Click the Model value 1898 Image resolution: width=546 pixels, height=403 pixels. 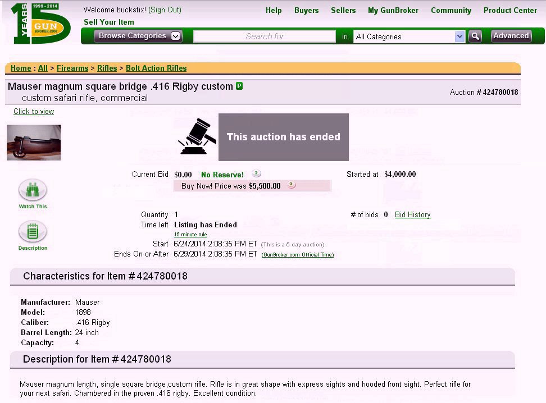pyautogui.click(x=83, y=313)
